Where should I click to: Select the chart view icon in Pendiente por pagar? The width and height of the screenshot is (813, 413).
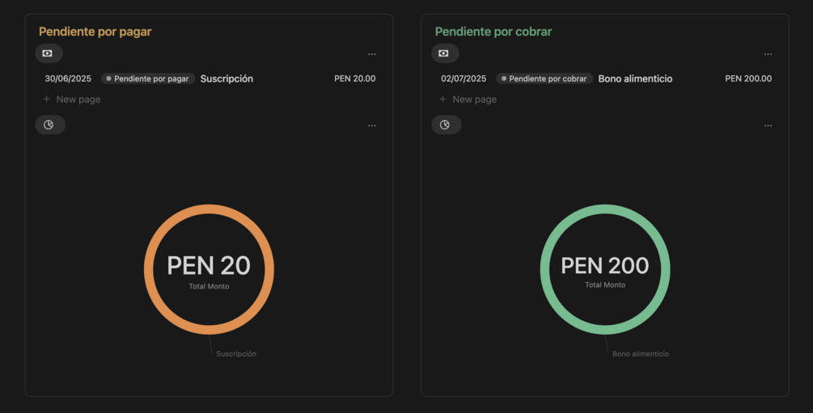(49, 124)
